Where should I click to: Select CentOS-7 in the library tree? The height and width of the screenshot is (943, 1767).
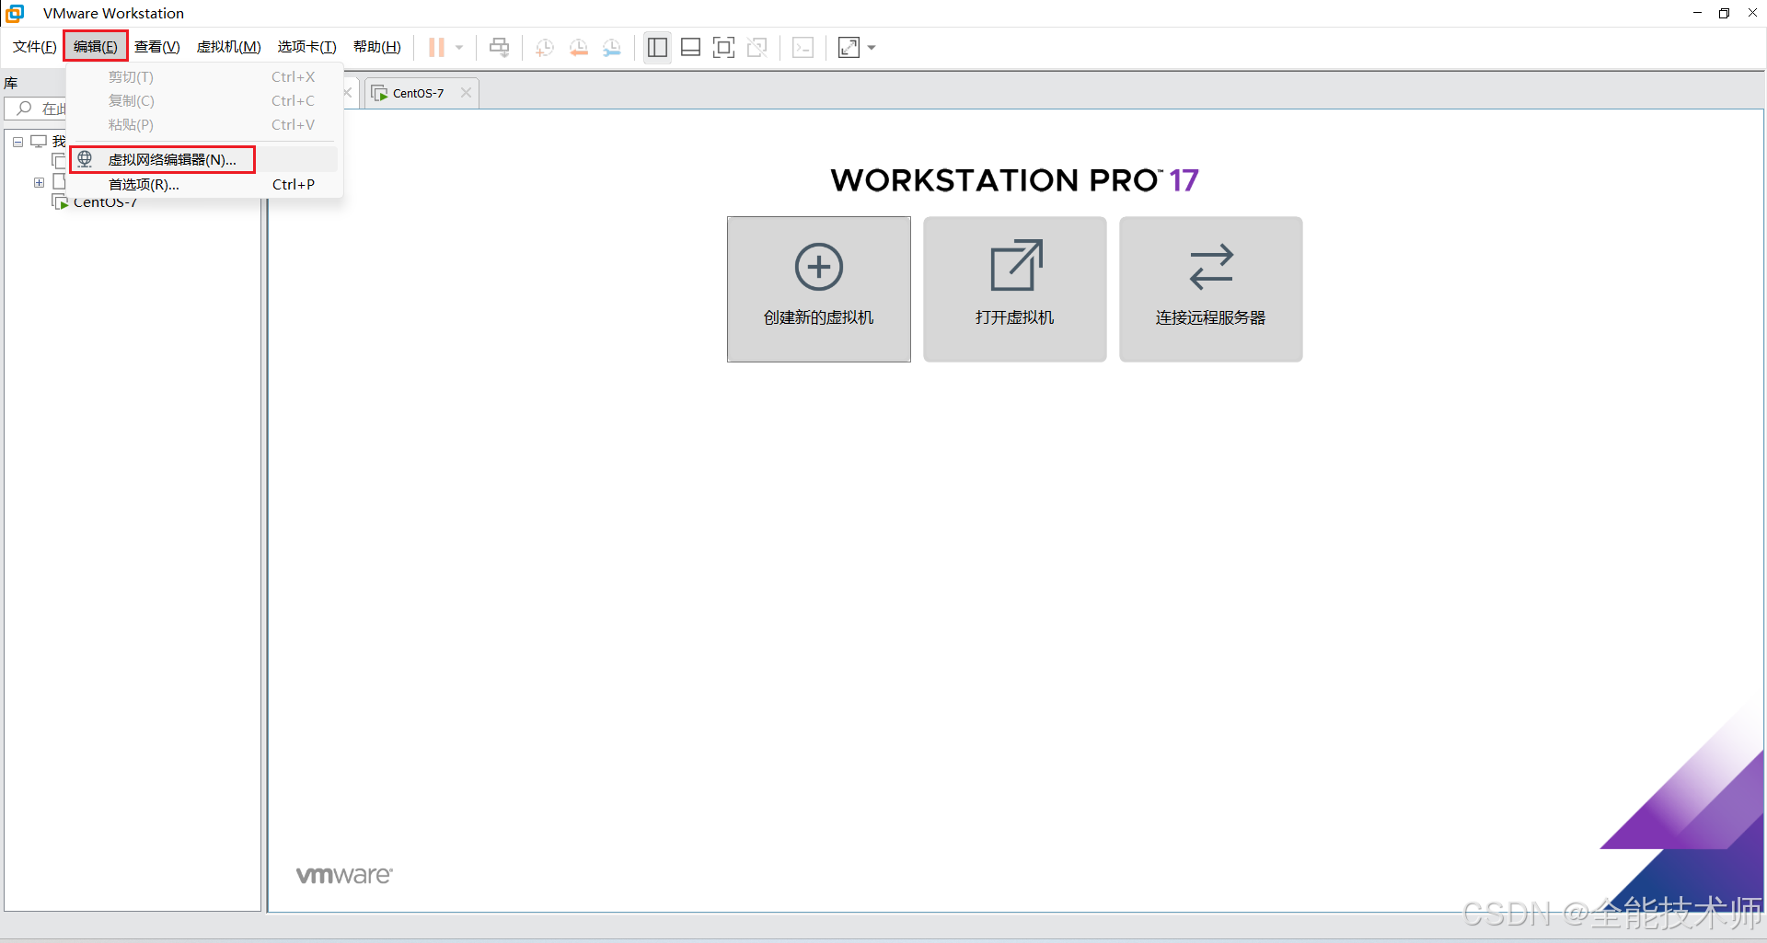[x=105, y=202]
